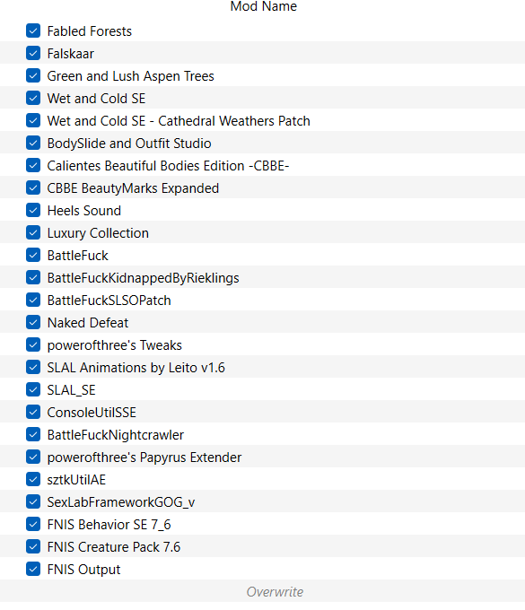This screenshot has width=525, height=610.
Task: Select Calientes Beautiful Bodies Edition -CBBE- name
Action: pos(168,166)
